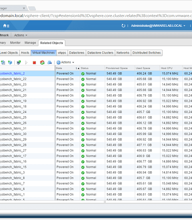Select the sysbench_fabric_18 row name
This screenshot has height=220, width=192.
pos(13,107)
